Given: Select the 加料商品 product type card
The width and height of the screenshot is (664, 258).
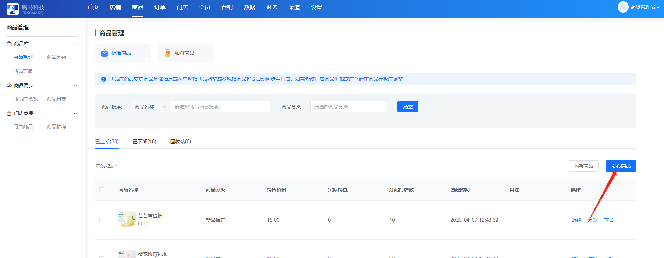Looking at the screenshot, I should (x=186, y=53).
